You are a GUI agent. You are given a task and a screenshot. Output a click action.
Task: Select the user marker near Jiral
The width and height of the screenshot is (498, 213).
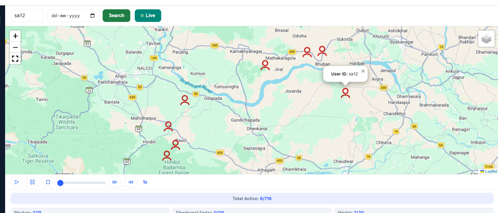tap(265, 65)
